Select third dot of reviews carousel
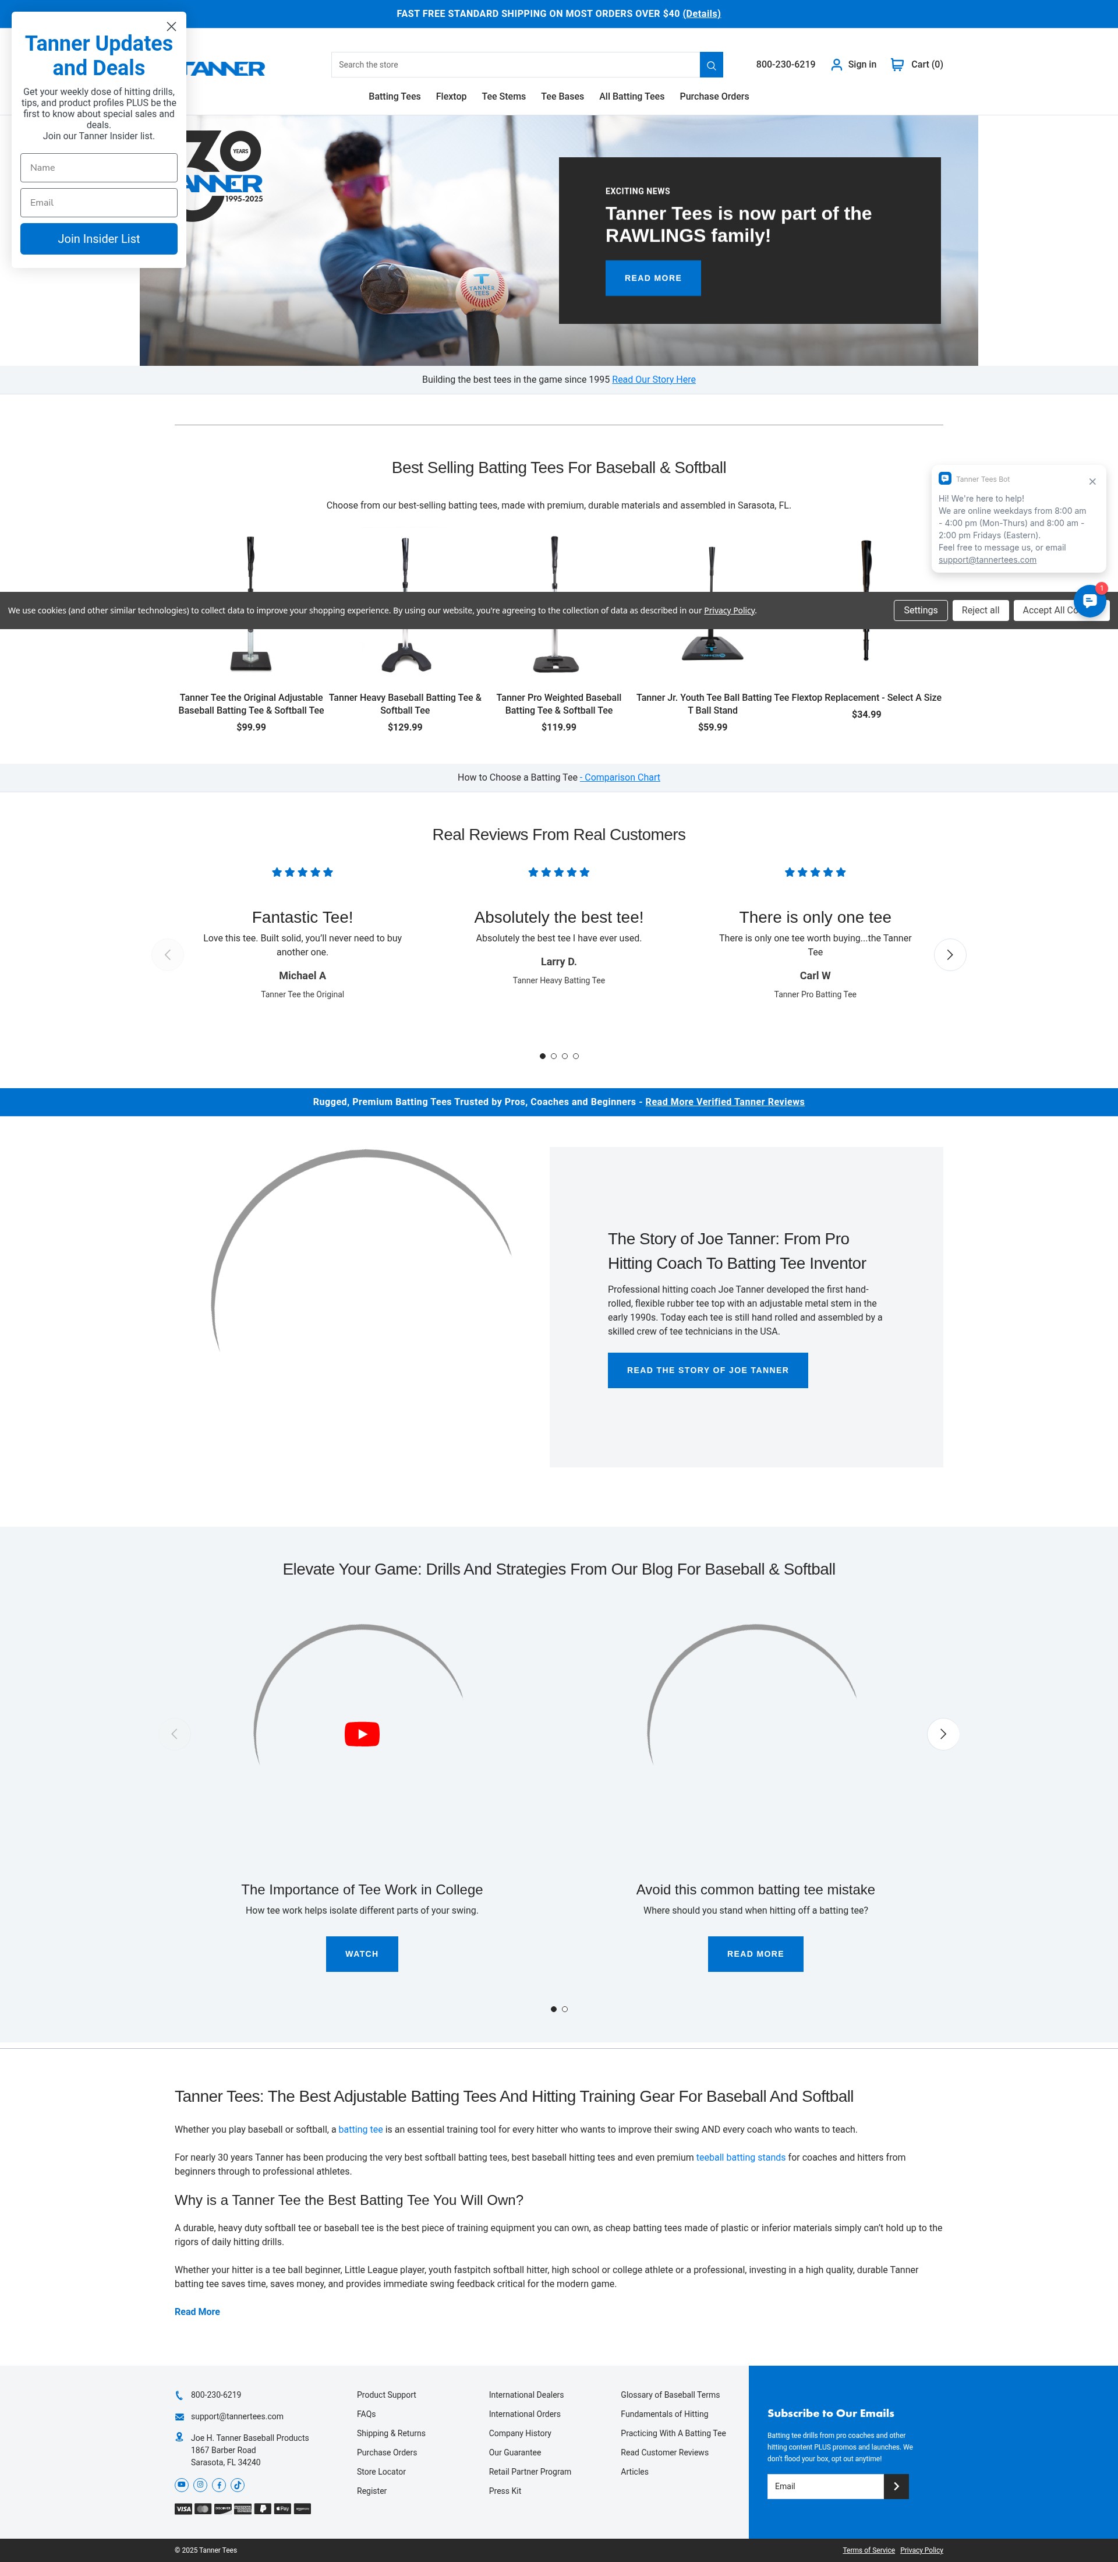The height and width of the screenshot is (2562, 1118). tap(564, 1056)
